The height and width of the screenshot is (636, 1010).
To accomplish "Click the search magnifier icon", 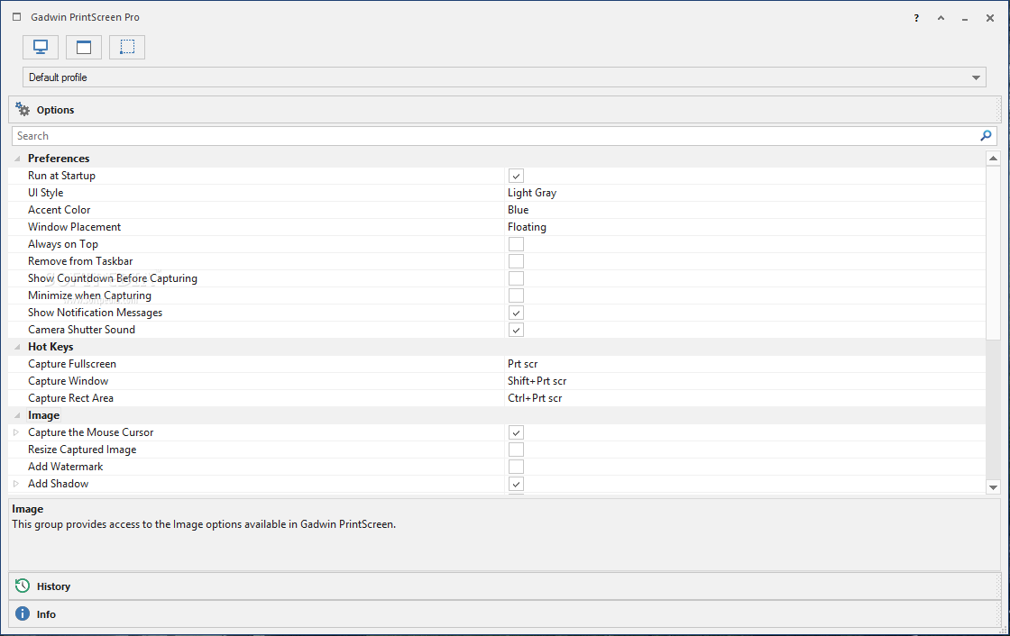I will [x=986, y=136].
